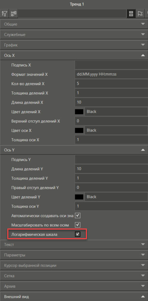
Task: Toggle the Масштабировать по всем осям checkbox
Action: [x=78, y=225]
